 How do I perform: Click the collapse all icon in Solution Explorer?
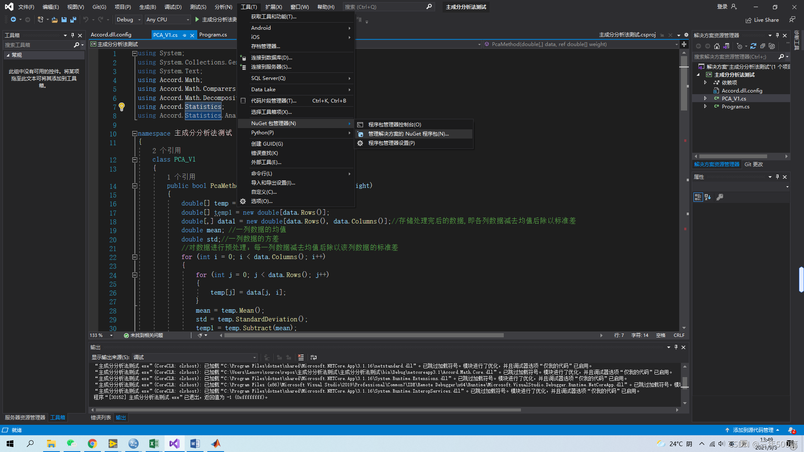pos(763,46)
